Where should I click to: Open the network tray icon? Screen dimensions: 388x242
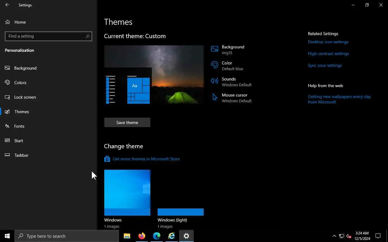coord(342,236)
